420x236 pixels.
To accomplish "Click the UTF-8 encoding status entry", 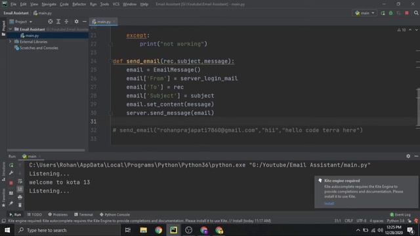I will 362,221.
